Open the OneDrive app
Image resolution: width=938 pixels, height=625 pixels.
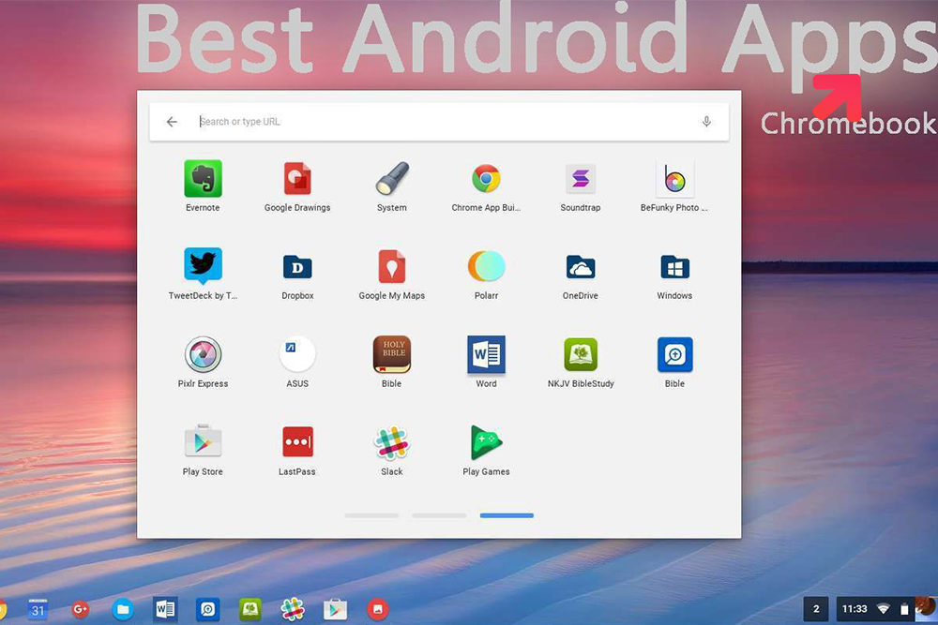(x=581, y=267)
